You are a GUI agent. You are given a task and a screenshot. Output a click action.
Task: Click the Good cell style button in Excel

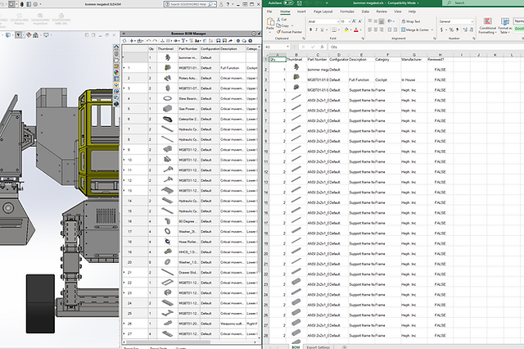(x=519, y=29)
